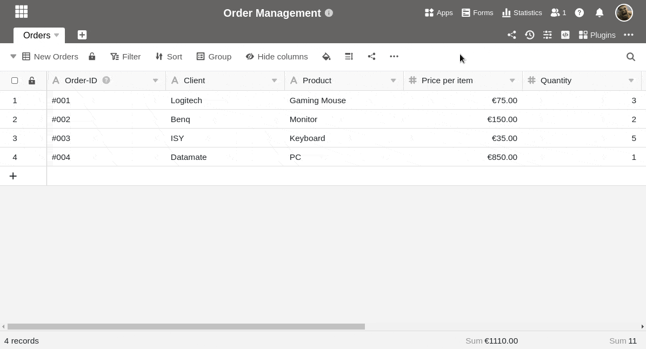646x349 pixels.
Task: Click the row height adjustment icon
Action: coord(349,57)
